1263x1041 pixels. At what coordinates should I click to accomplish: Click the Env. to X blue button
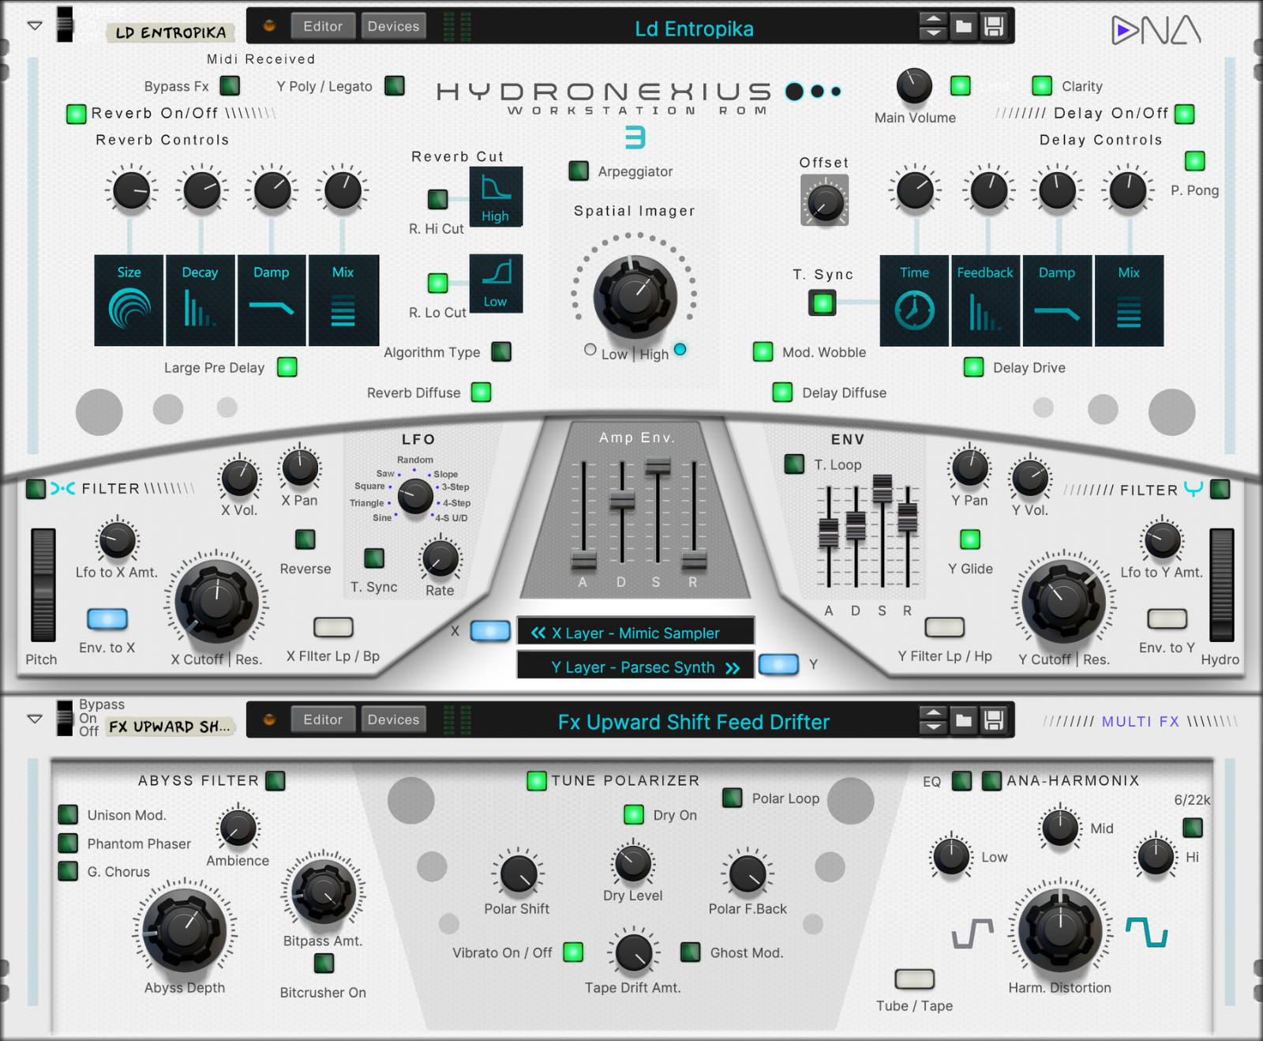107,618
